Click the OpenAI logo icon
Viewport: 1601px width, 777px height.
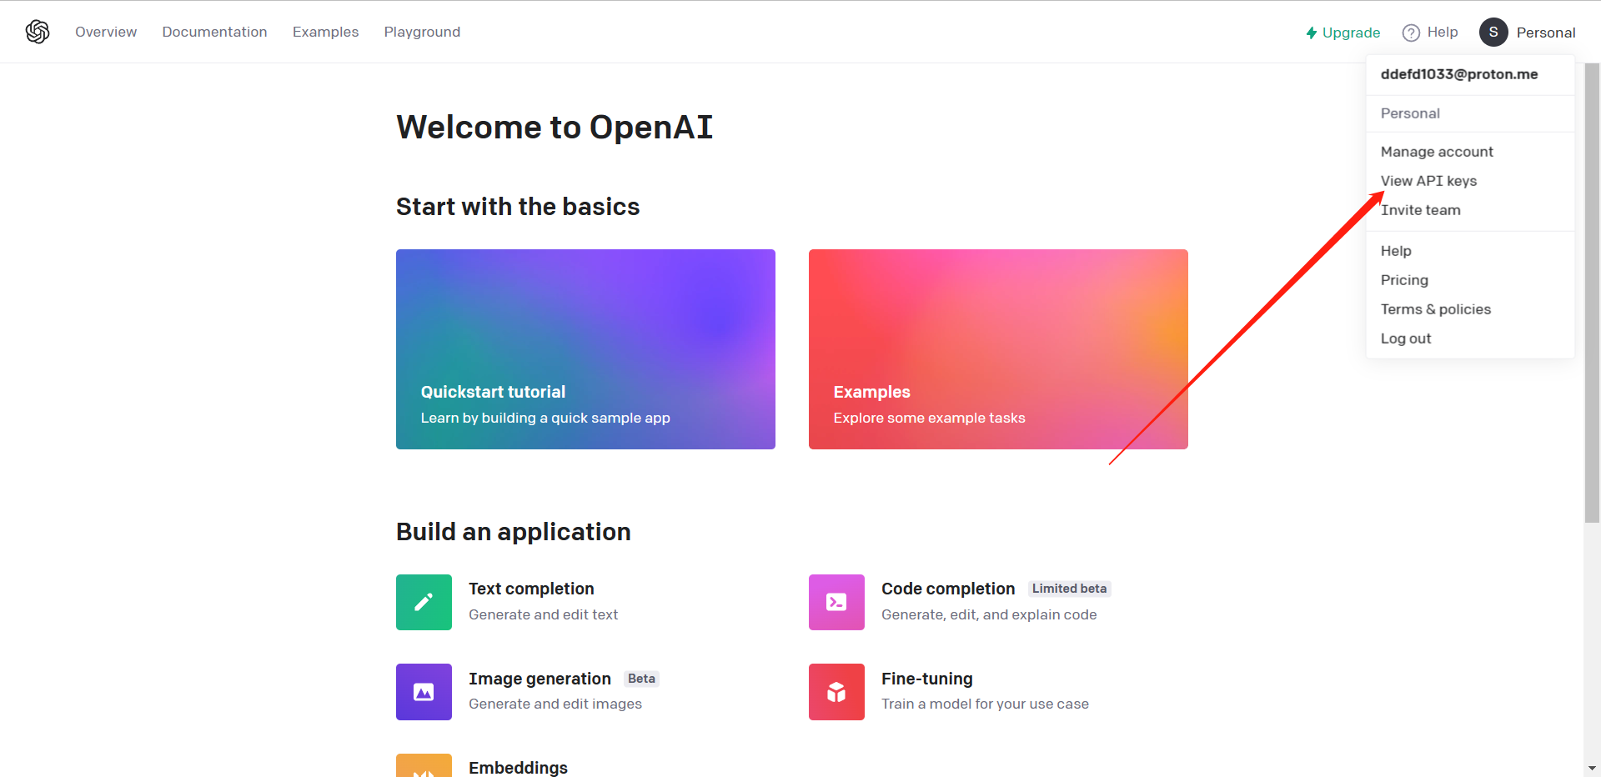click(38, 32)
